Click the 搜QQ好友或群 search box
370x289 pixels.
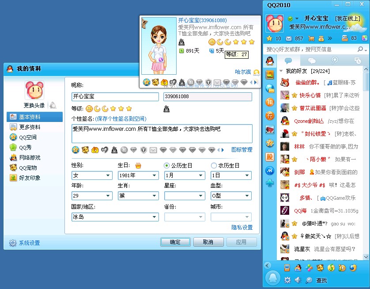(x=305, y=49)
